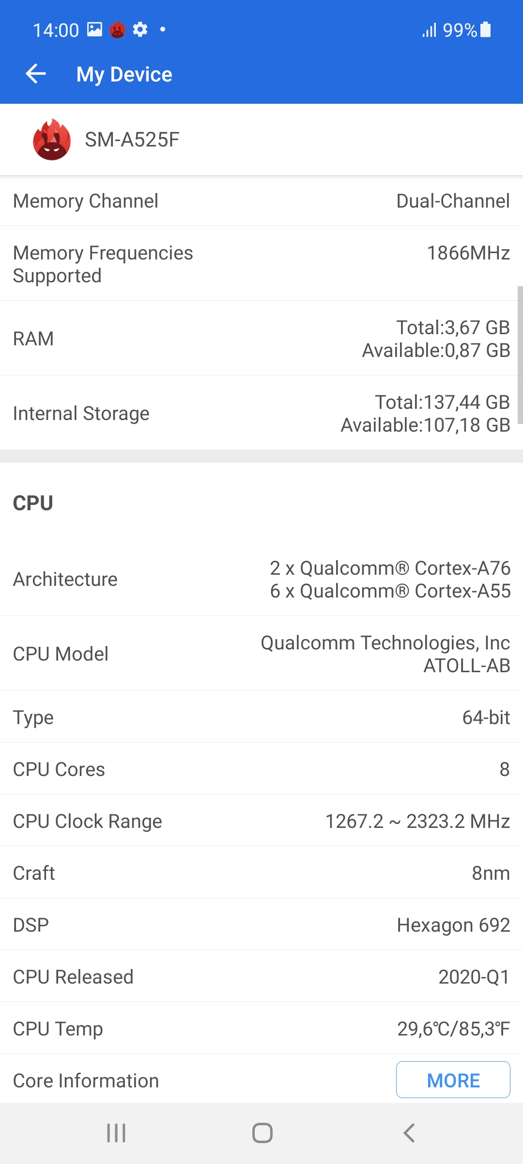Tap the My Device title

tap(124, 75)
